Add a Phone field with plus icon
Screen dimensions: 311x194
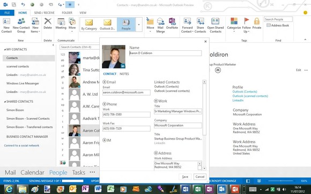click(x=105, y=104)
